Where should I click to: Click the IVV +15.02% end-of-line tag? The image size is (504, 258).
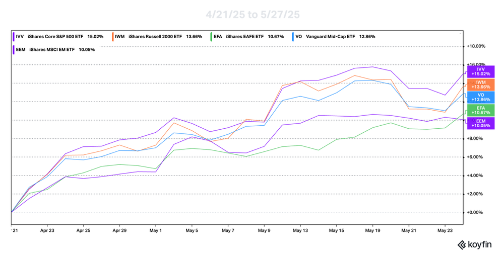pyautogui.click(x=481, y=71)
